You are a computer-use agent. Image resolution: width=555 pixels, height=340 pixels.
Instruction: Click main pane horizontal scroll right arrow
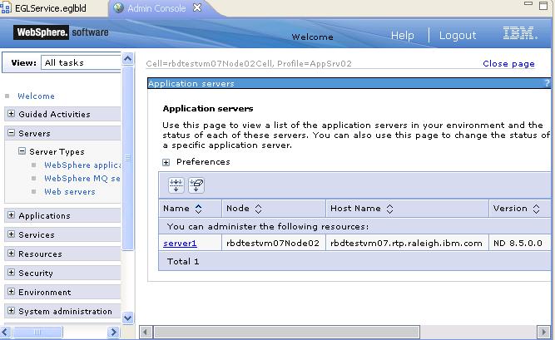pos(543,332)
